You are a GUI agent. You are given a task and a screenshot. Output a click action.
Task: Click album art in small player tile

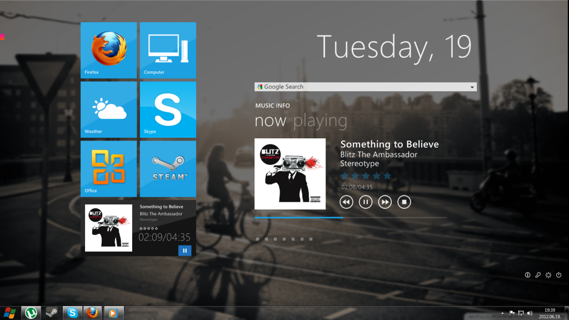tap(108, 228)
